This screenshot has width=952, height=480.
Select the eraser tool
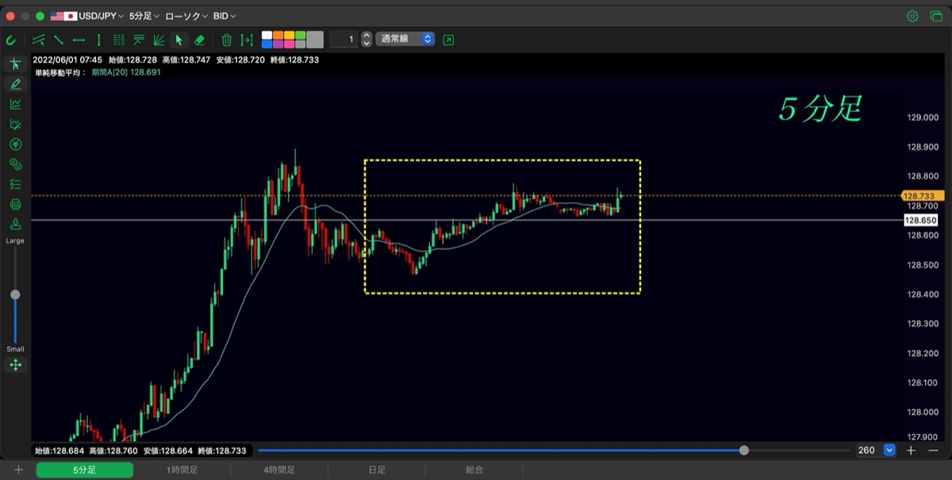click(x=199, y=40)
